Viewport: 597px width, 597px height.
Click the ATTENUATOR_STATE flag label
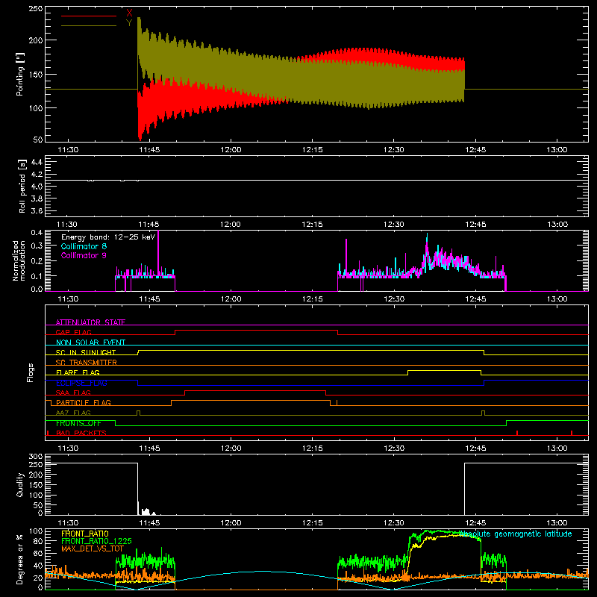[90, 322]
